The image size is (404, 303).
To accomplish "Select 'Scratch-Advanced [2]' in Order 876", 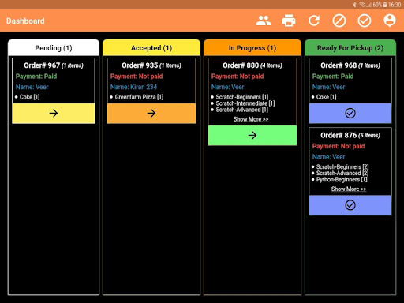I will pos(342,173).
